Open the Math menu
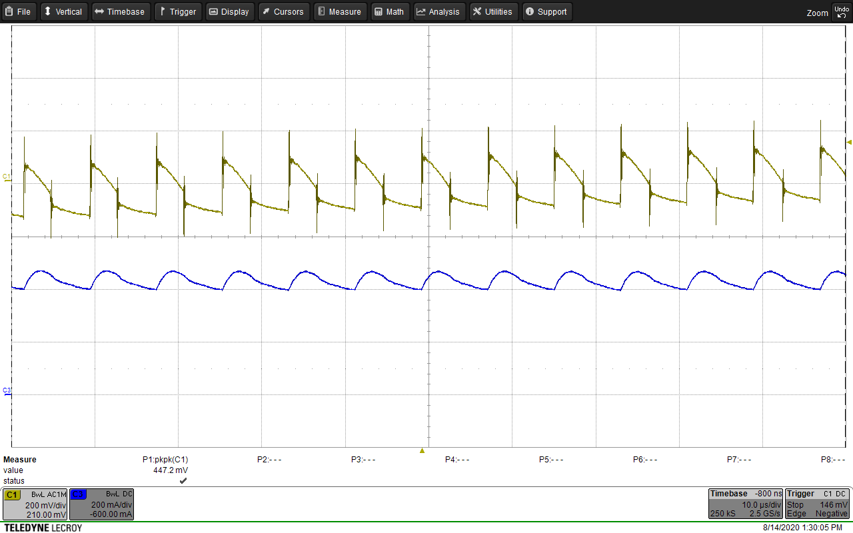The width and height of the screenshot is (853, 533). [389, 11]
